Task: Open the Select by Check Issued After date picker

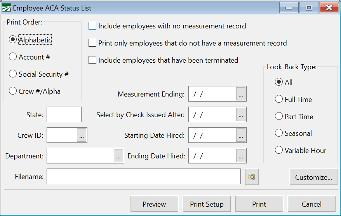Action: coord(241,115)
